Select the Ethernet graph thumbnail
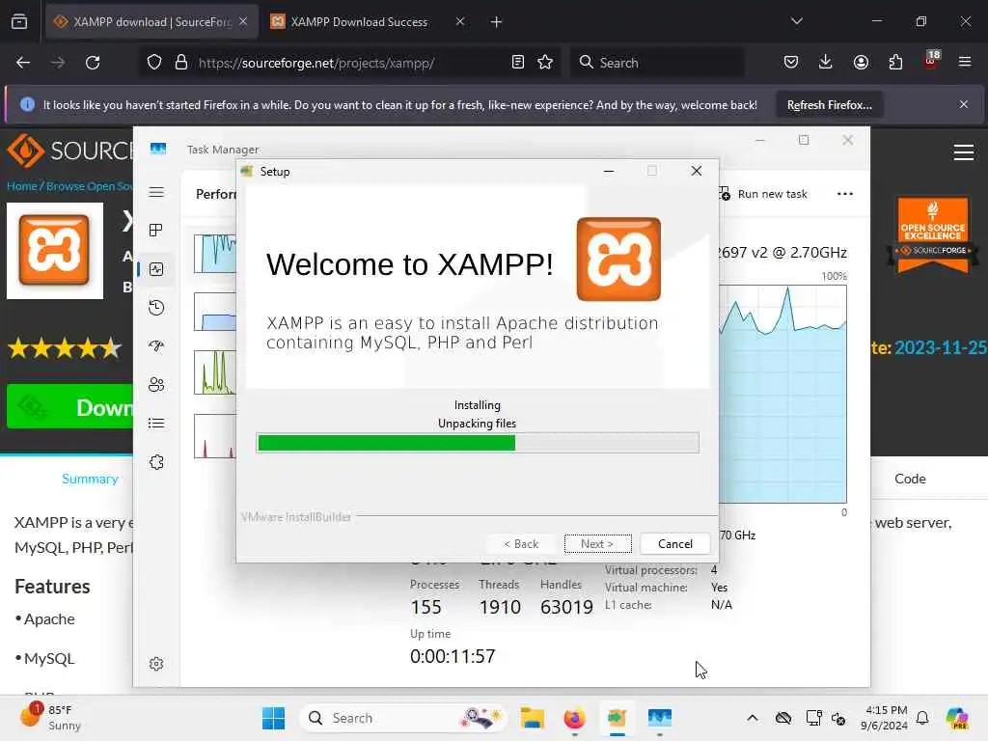Screen dimensions: 988x741 [215, 435]
